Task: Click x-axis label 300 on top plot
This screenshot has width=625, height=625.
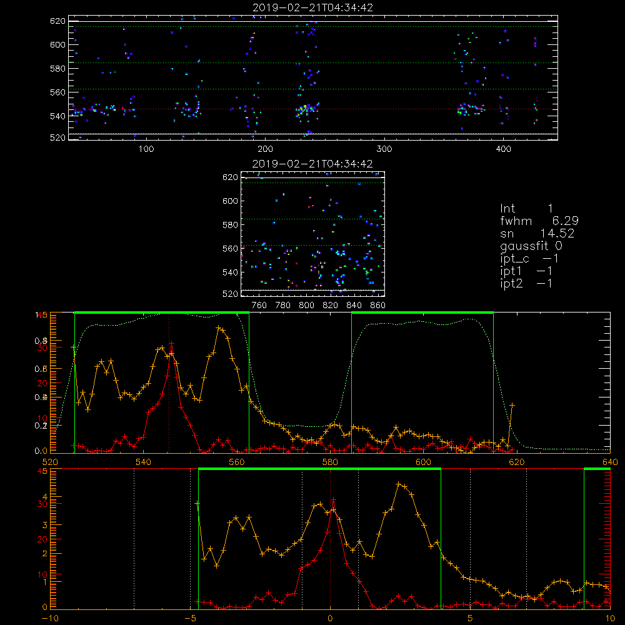Action: (384, 149)
